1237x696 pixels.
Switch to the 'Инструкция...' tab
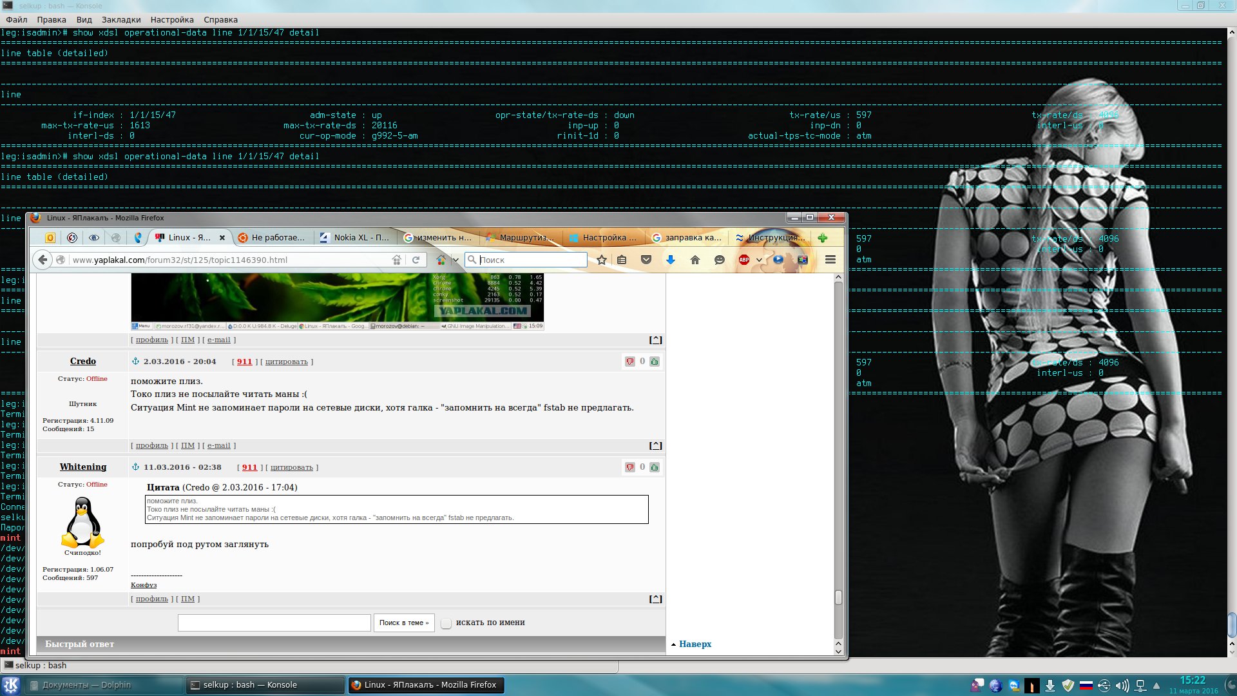pyautogui.click(x=769, y=238)
